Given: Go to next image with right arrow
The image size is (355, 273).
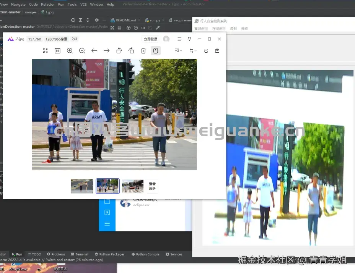Looking at the screenshot, I should [x=107, y=51].
